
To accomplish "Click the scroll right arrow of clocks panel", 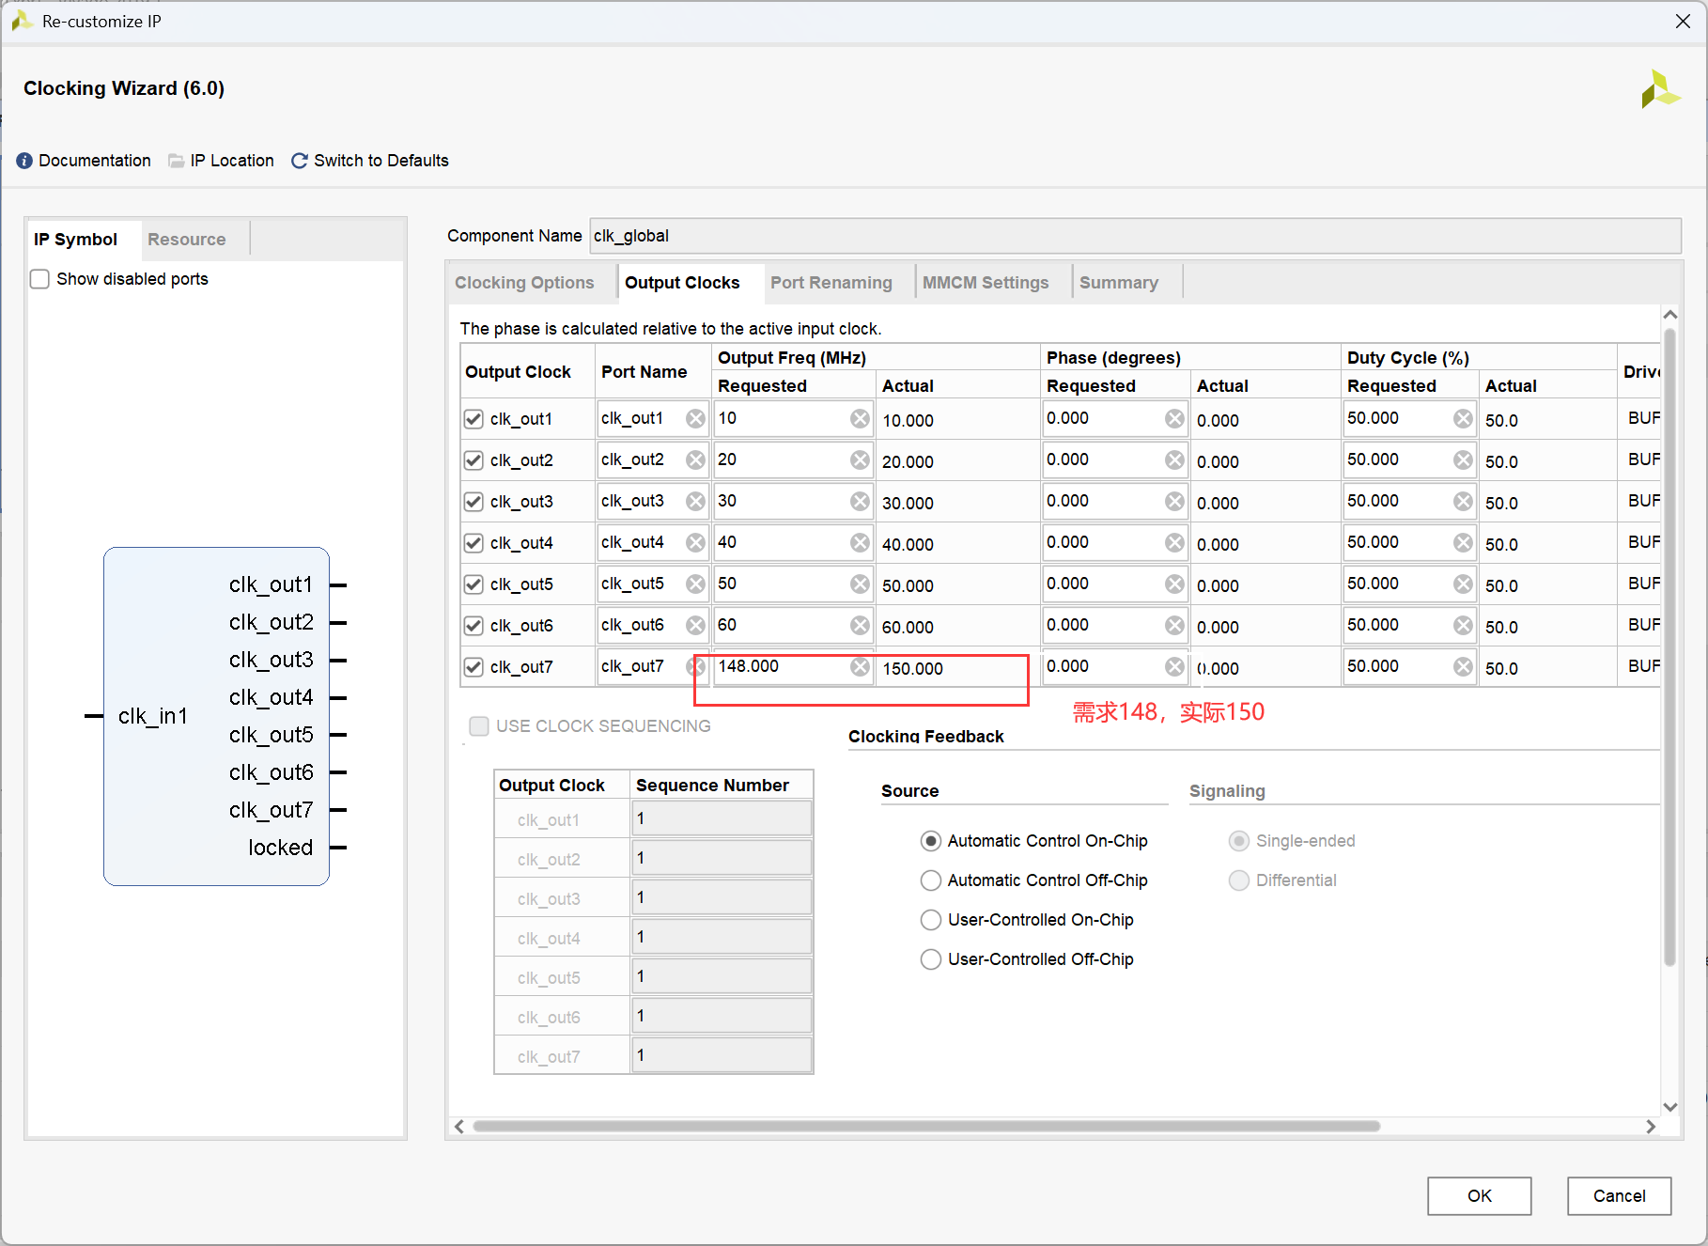I will pos(1651,1127).
